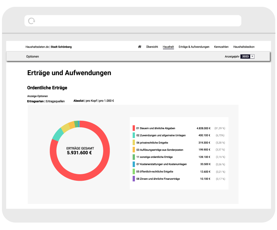Click the 12.600 € amount value
Screen dimensions: 277x230
tap(205, 172)
